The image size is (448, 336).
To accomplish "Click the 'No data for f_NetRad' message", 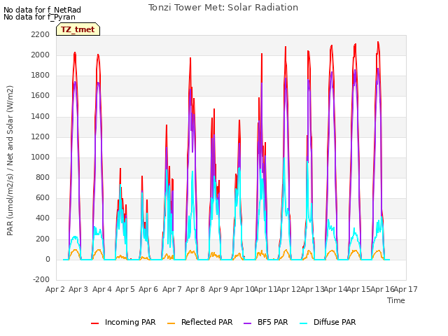I will pos(42,10).
